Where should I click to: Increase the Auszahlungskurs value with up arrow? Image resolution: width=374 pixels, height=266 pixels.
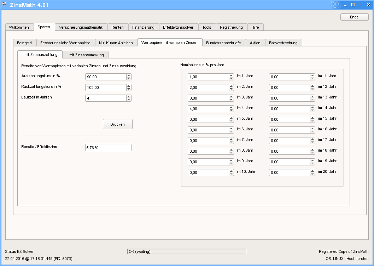pyautogui.click(x=129, y=75)
